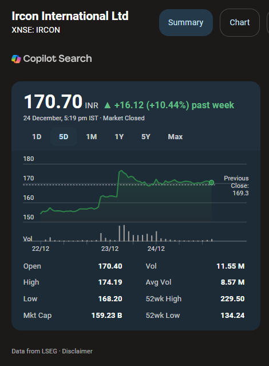The image size is (269, 366).
Task: Click the market closed timestamp line
Action: click(x=84, y=118)
